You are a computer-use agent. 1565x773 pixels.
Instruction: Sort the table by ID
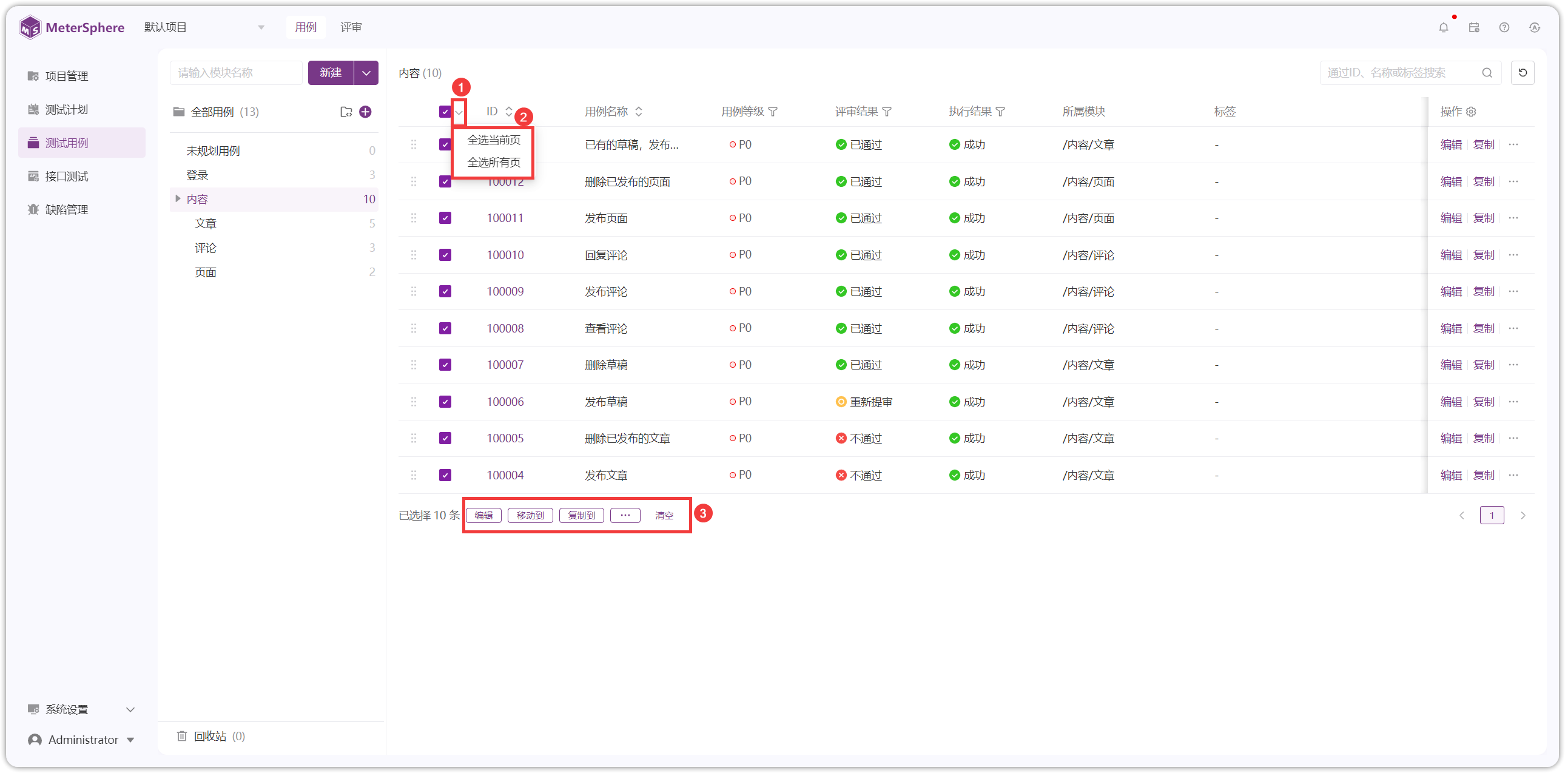pyautogui.click(x=508, y=112)
